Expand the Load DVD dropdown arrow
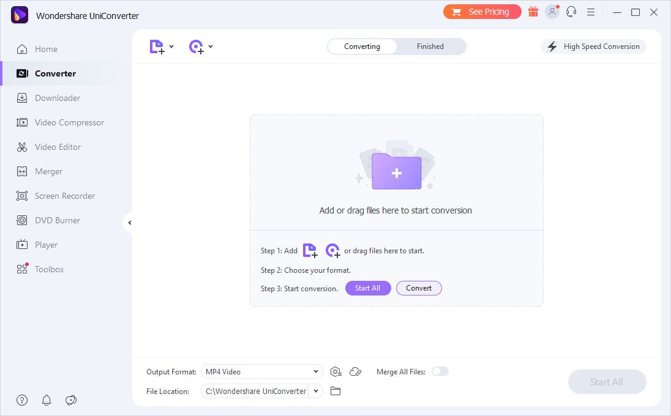 point(211,46)
